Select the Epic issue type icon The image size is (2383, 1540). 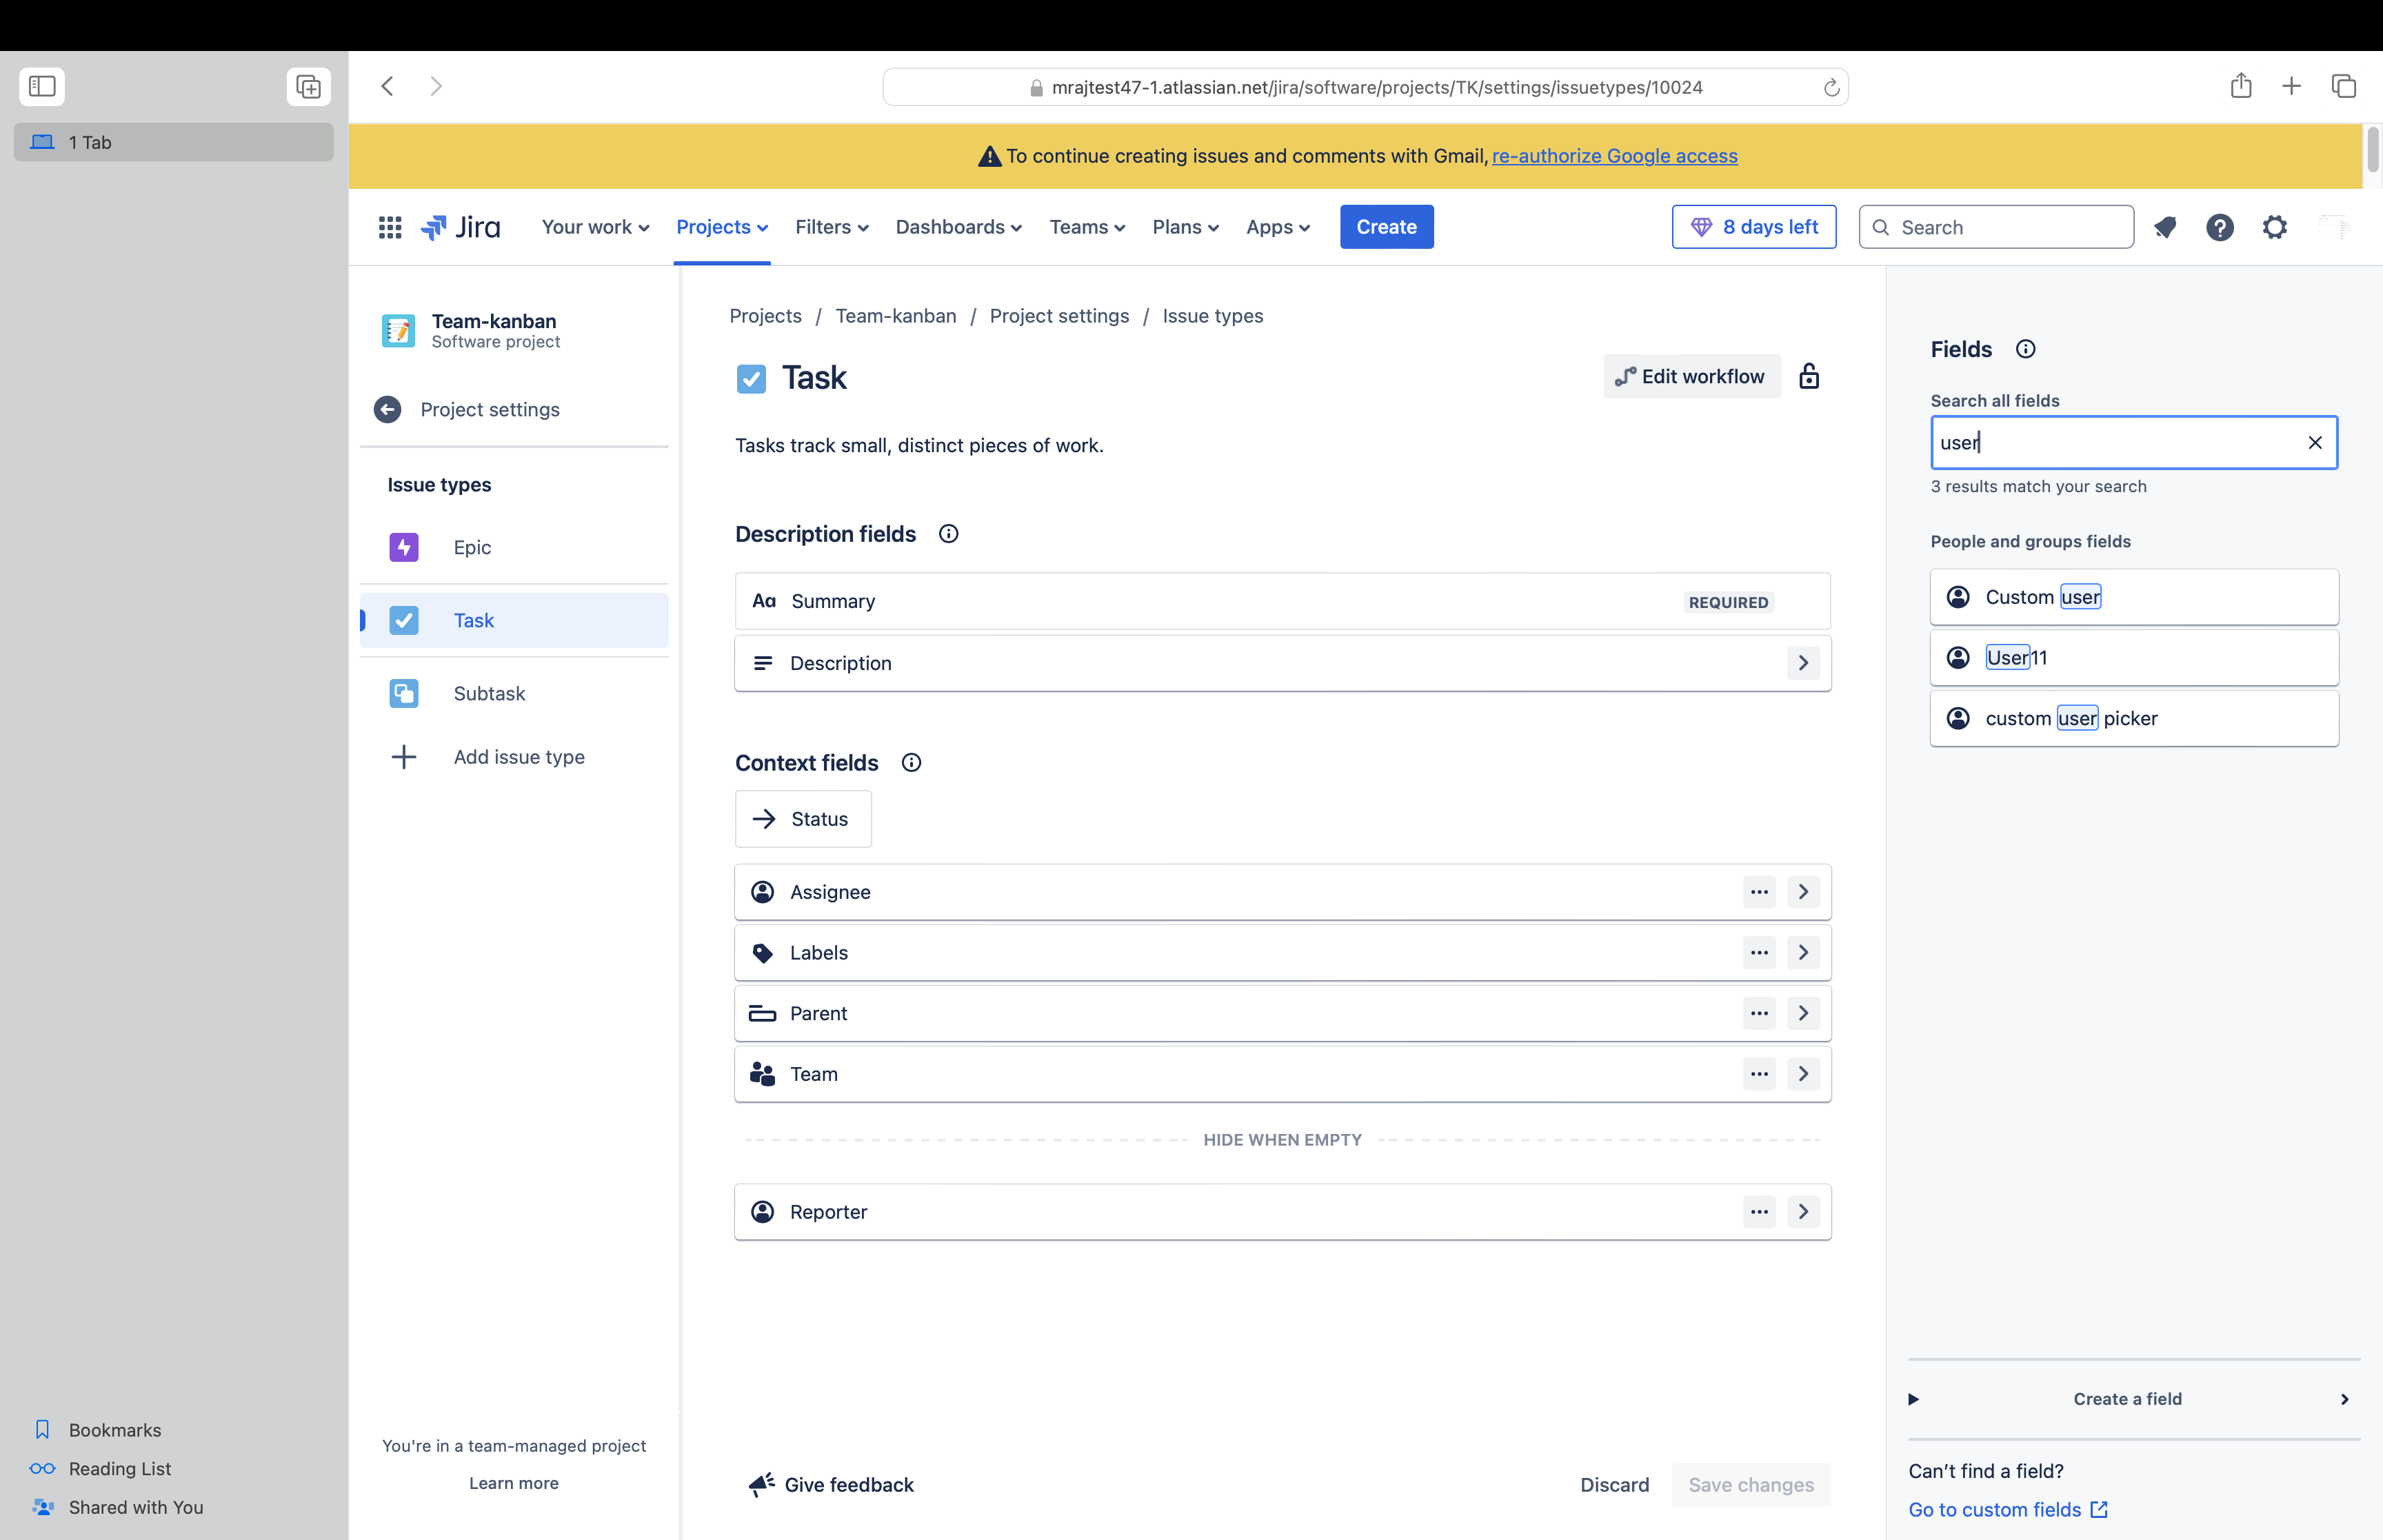click(403, 547)
